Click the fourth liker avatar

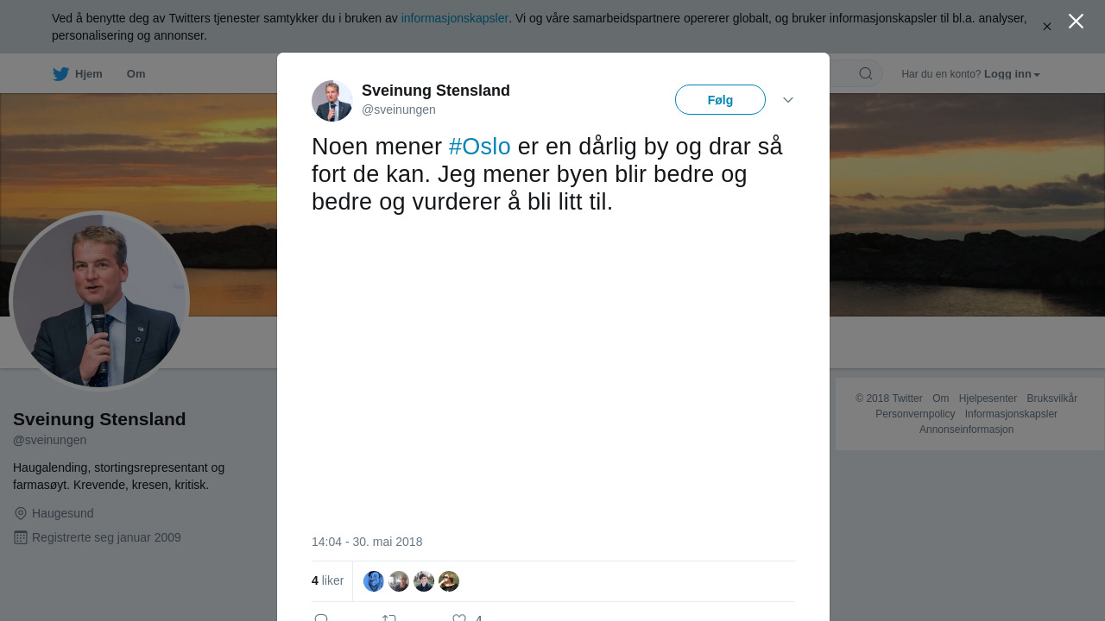point(449,581)
